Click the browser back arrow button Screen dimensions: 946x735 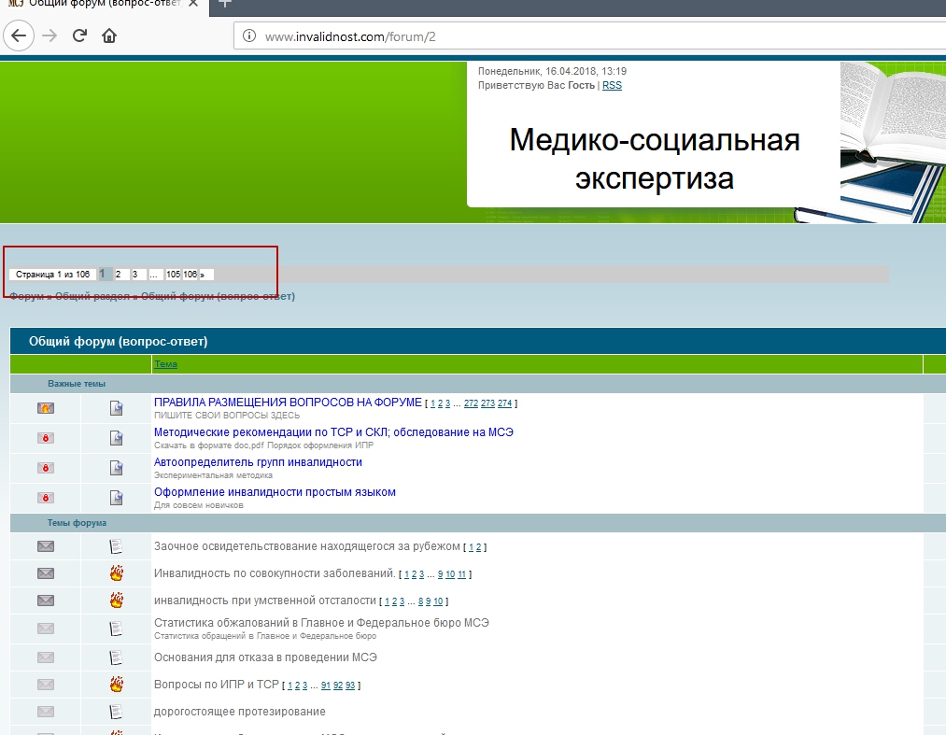click(x=20, y=35)
